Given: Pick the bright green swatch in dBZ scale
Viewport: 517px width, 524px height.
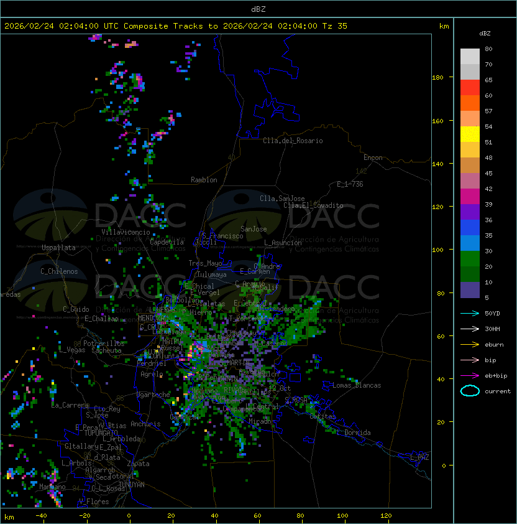Looking at the screenshot, I should (x=470, y=259).
